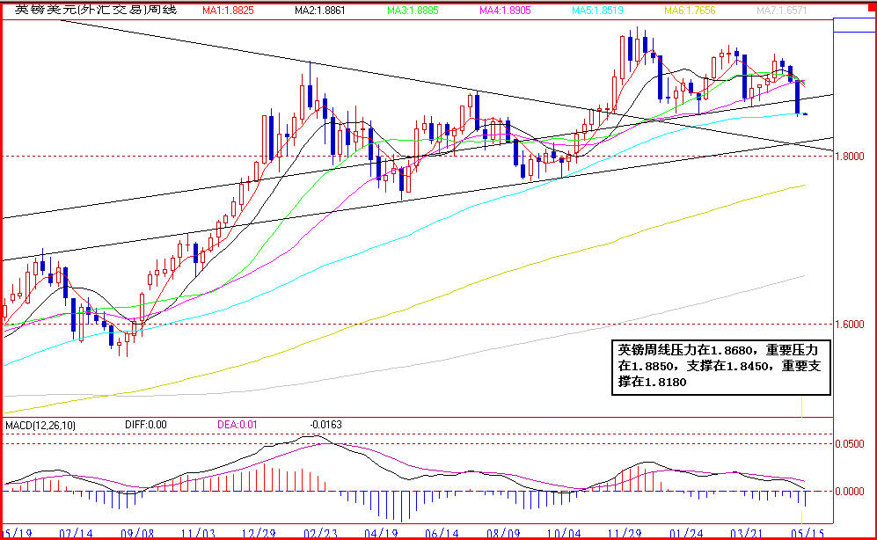Select the MA2:1.8861 indicator label
This screenshot has width=877, height=540.
320,11
